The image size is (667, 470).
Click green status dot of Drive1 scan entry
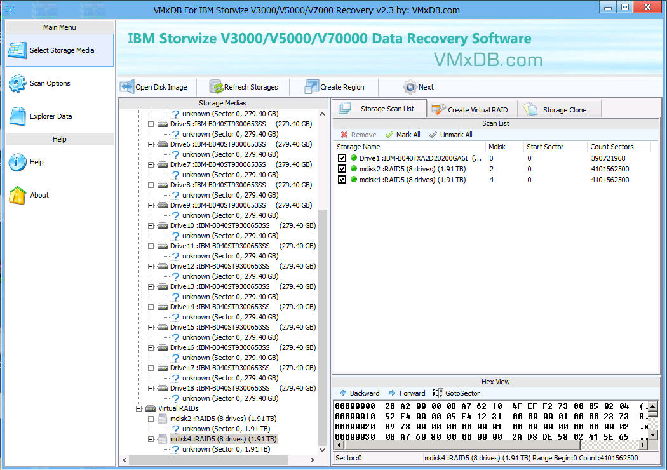pos(353,158)
